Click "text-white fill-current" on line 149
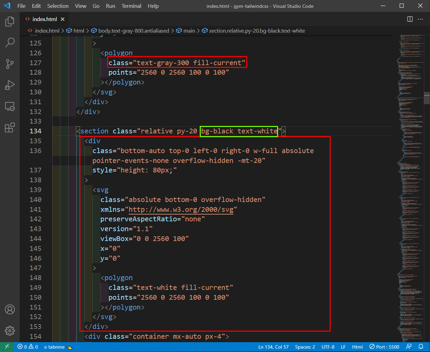 pos(183,288)
